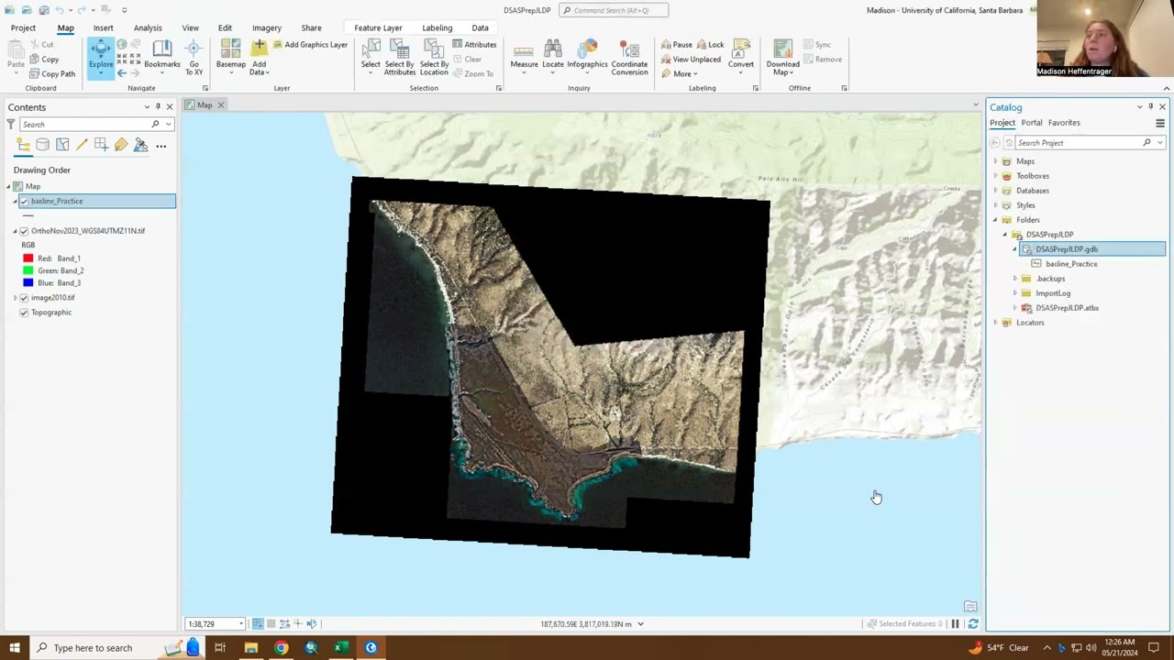Open Coordinate Conversion tool
This screenshot has width=1174, height=660.
tap(629, 58)
